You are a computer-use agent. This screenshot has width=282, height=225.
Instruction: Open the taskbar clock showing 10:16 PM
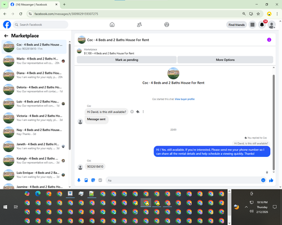262,207
